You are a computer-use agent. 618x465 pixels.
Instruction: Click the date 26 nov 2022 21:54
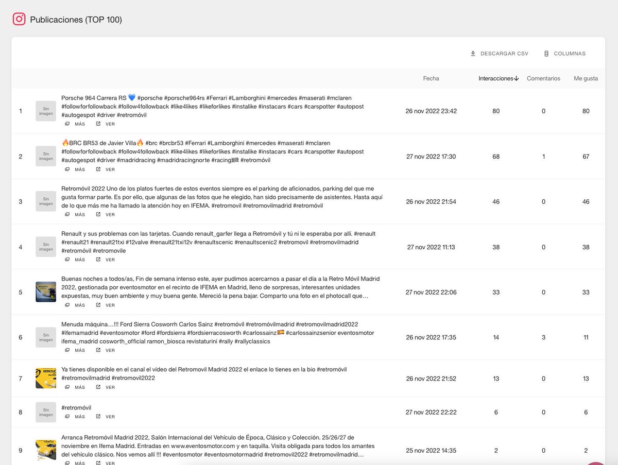(x=431, y=202)
